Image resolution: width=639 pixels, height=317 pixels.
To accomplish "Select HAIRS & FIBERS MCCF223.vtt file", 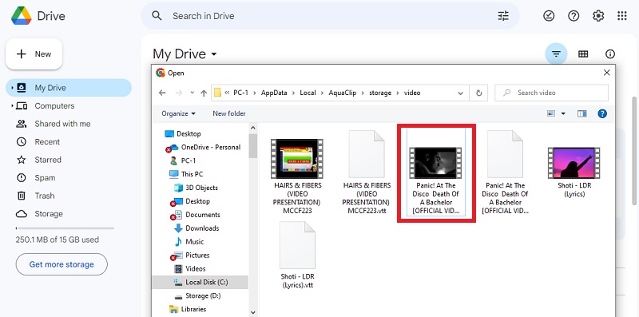I will click(367, 172).
